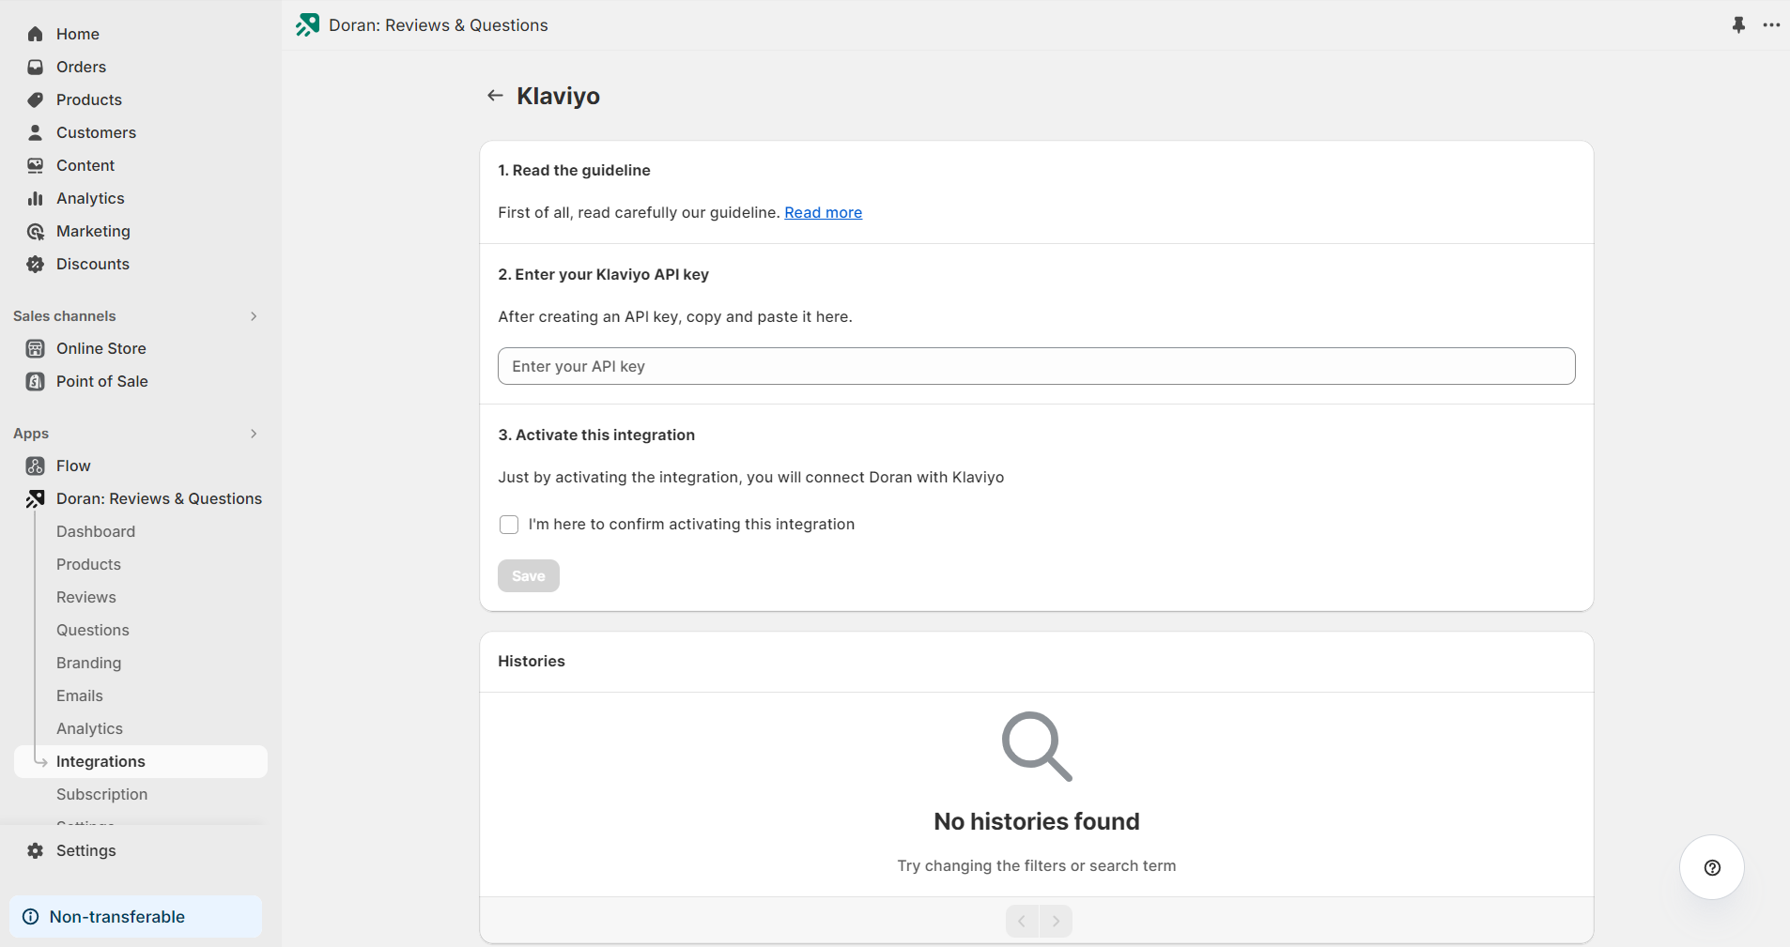The image size is (1790, 947).
Task: Click the Settings gear icon
Action: pyautogui.click(x=36, y=850)
